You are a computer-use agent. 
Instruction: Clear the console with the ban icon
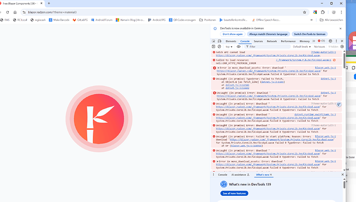(219, 46)
